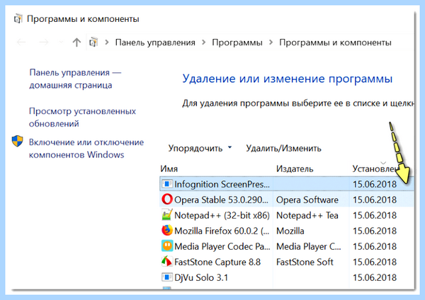This screenshot has height=300, width=425.
Task: Click Media Player C... publisher cell
Action: 308,246
